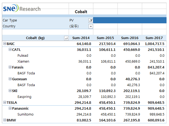Click the PV filter value
Image resolution: width=169 pixels, height=126 pixels.
click(72, 20)
